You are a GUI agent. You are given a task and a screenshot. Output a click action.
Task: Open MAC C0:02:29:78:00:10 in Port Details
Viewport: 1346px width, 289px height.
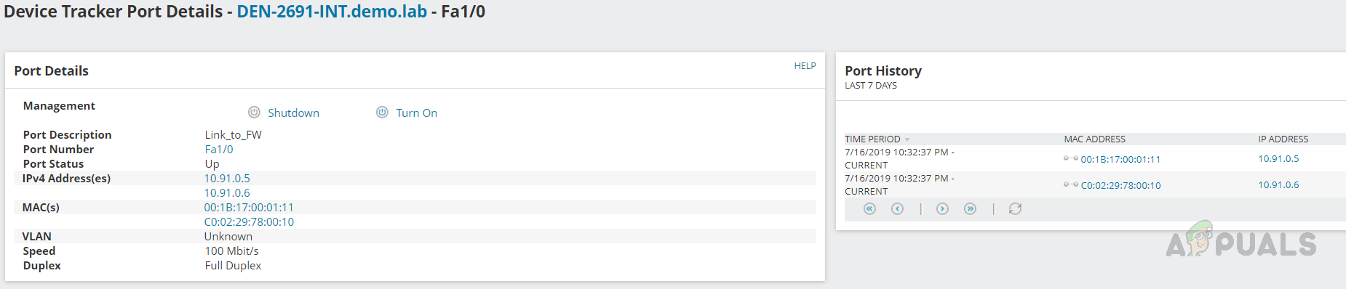coord(249,222)
